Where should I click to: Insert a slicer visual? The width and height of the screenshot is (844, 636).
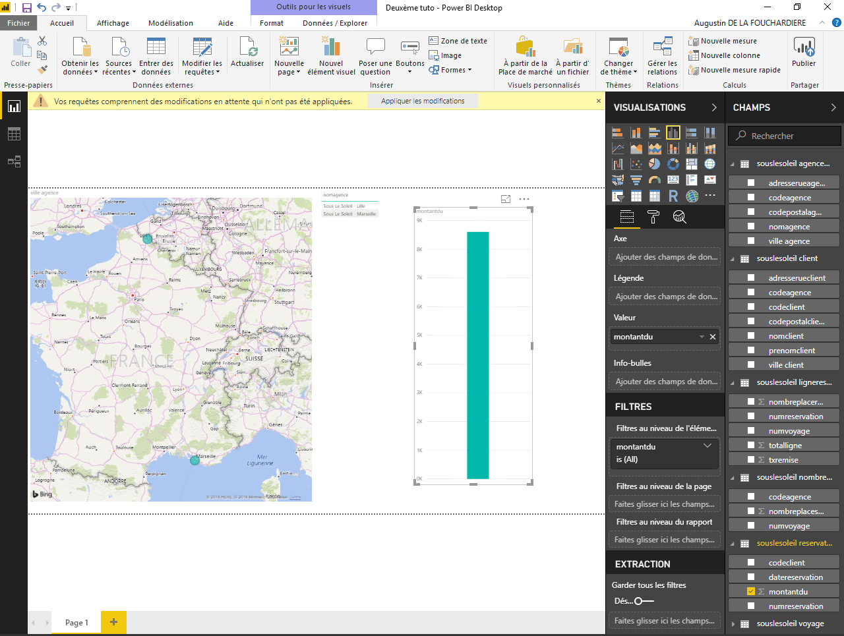coord(618,196)
